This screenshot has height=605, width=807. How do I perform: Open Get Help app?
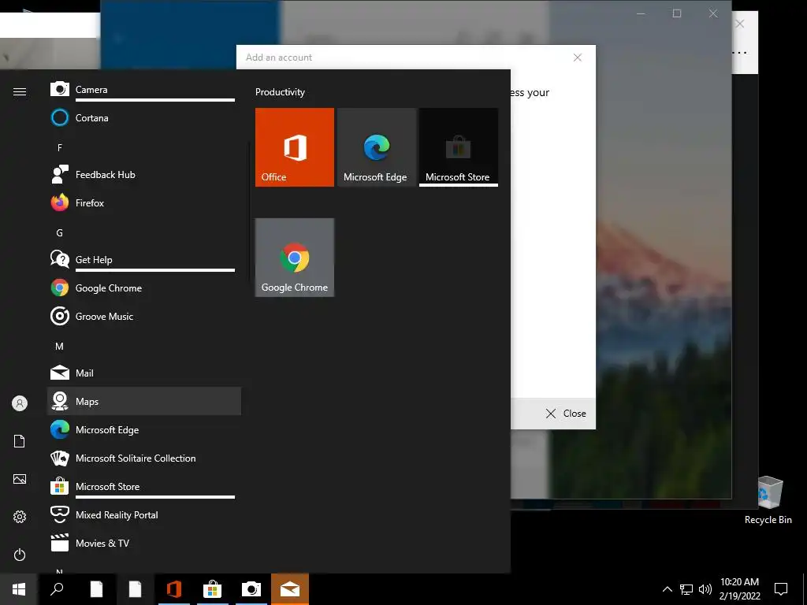[144, 260]
